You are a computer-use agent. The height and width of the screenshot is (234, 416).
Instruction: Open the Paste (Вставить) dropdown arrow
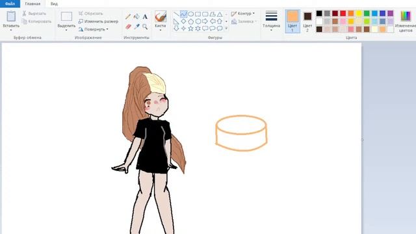pos(11,30)
